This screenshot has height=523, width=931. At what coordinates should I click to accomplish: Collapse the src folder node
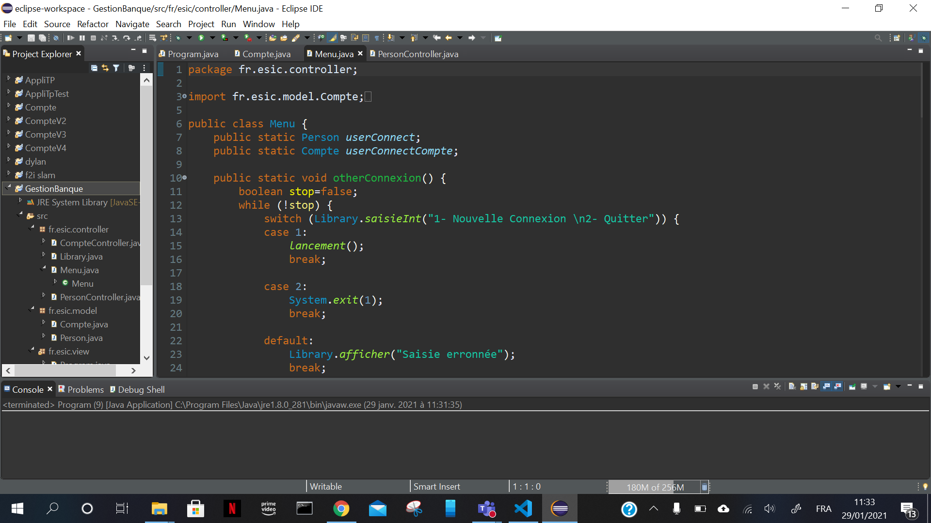point(20,214)
